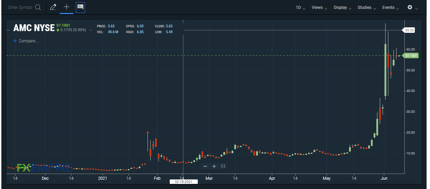
Task: Click the 20.00 price axis label
Action: coord(410,133)
